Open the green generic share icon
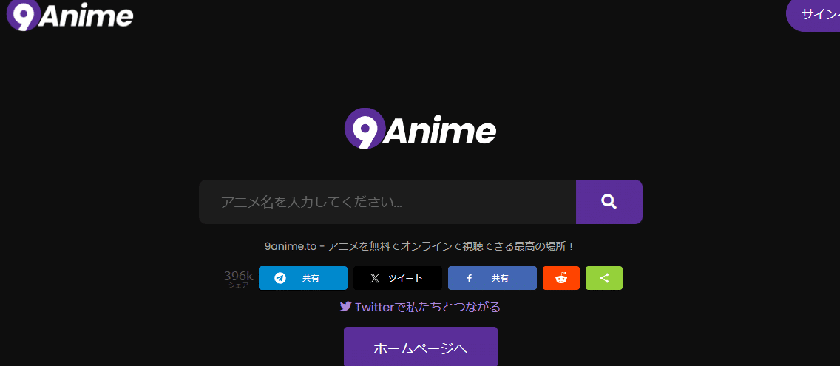840x366 pixels. tap(603, 278)
